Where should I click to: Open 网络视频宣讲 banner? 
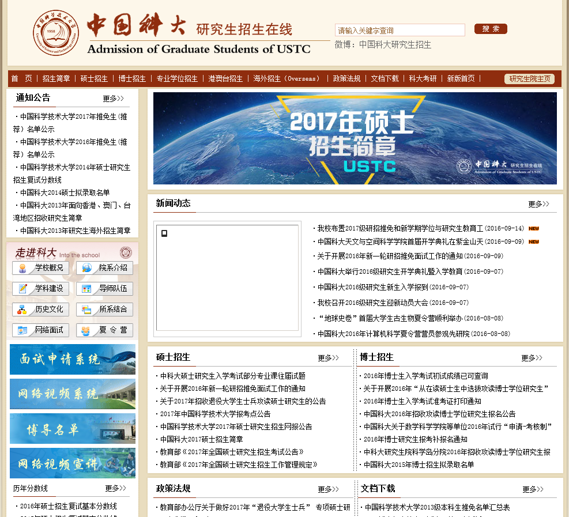tap(73, 463)
